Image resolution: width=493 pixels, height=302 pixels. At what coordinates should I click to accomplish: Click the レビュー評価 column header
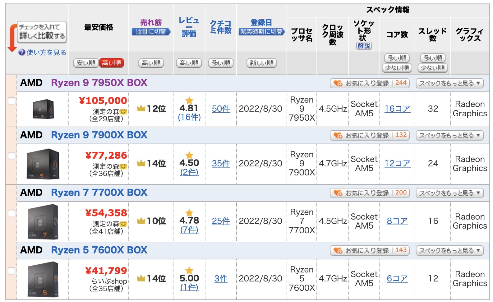[189, 27]
